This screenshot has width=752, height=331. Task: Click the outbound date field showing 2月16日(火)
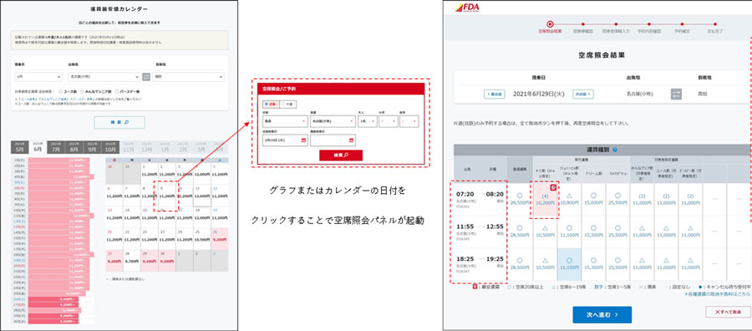[x=286, y=140]
